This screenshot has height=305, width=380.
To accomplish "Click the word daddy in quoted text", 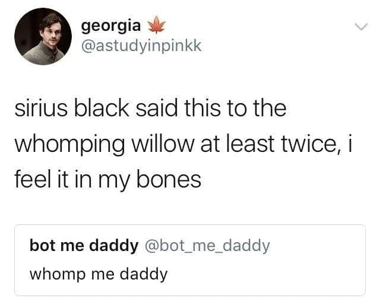I will tap(144, 275).
